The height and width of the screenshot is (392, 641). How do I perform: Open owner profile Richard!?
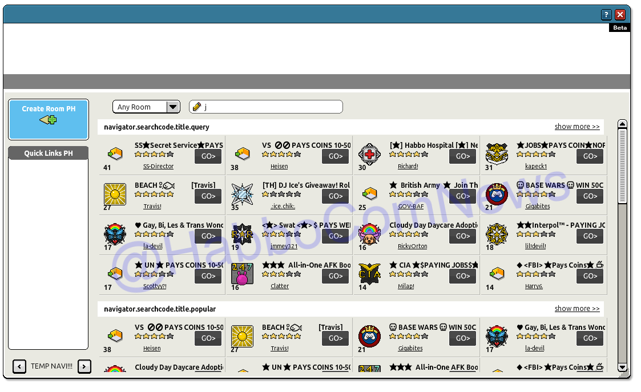408,167
